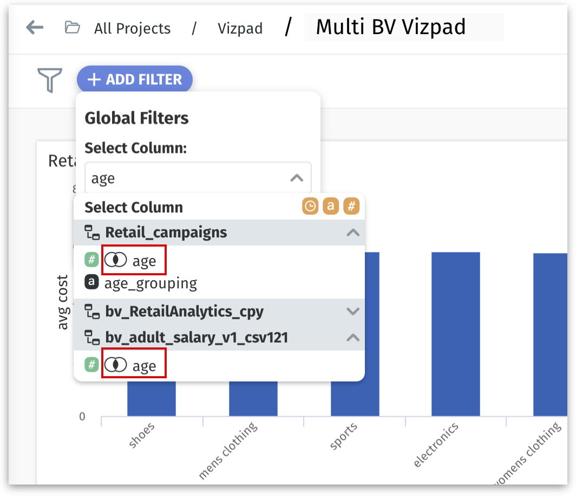This screenshot has height=497, width=576.
Task: Click the green # badge beside age under bv_adult_salary_v1_csv121
Action: (x=91, y=364)
